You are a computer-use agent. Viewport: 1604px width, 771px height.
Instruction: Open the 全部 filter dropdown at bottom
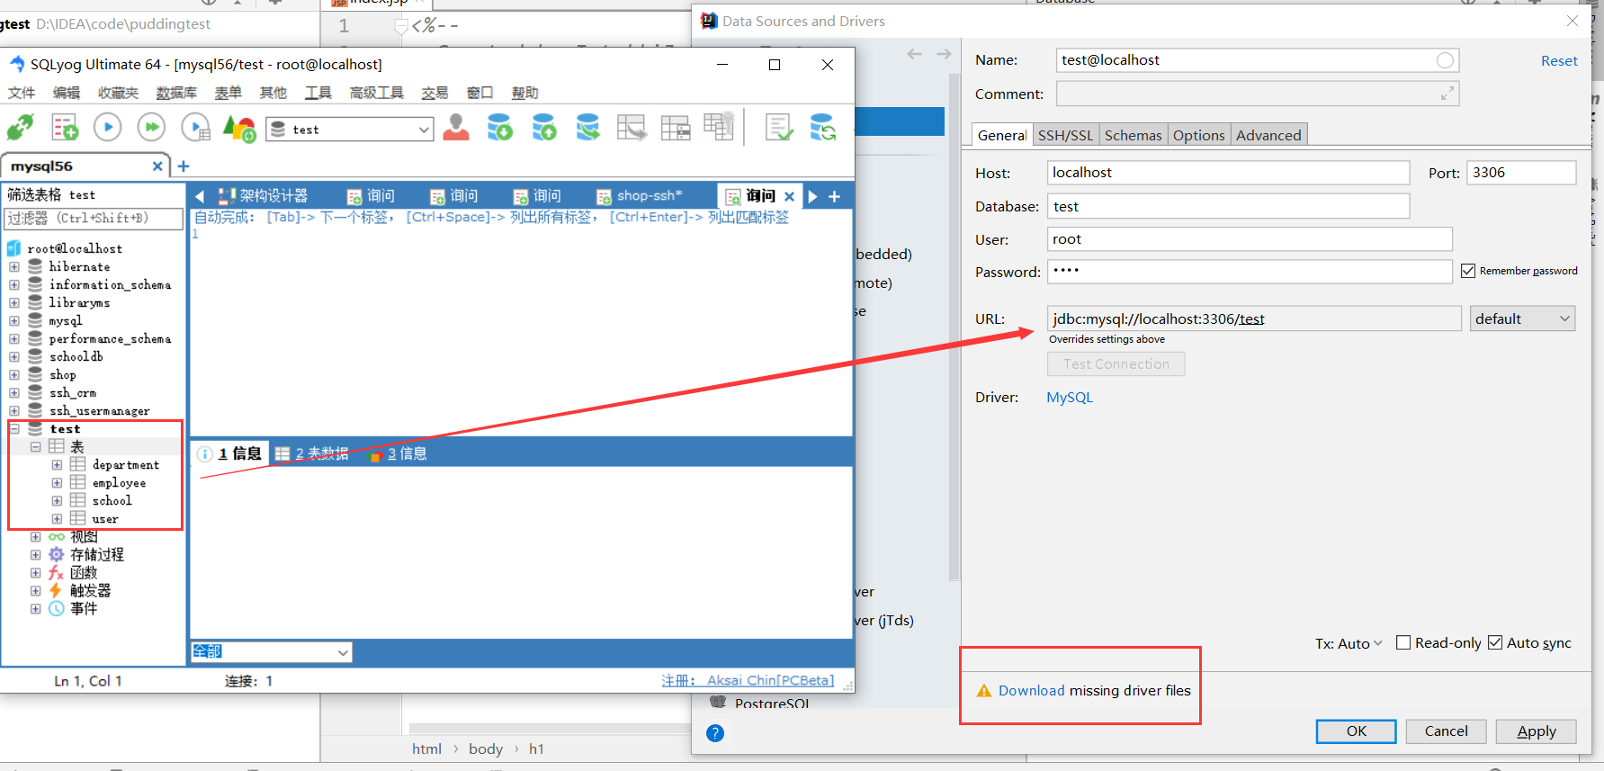pos(271,651)
